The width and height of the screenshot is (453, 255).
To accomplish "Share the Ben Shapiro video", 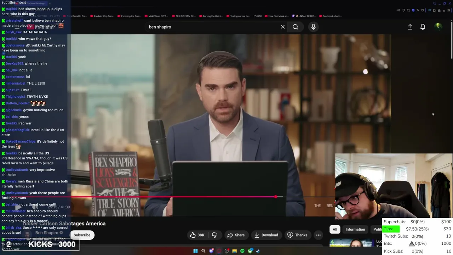I will 236,235.
